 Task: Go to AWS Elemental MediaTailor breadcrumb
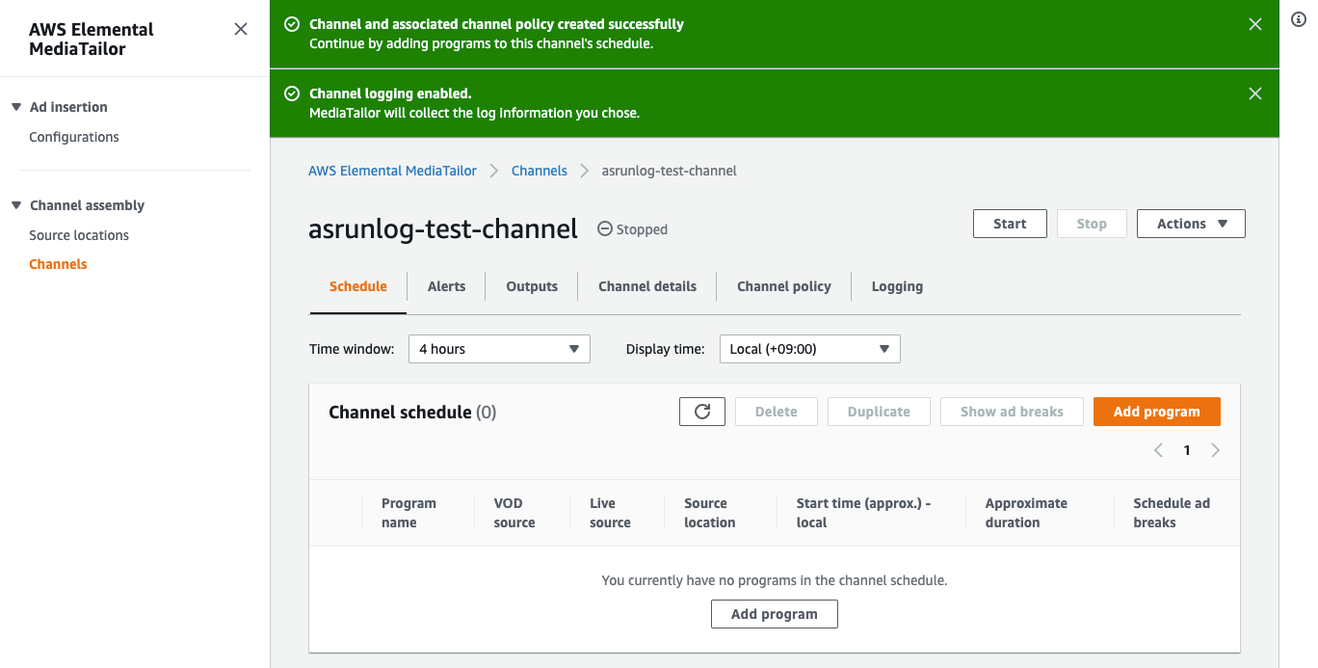click(392, 171)
